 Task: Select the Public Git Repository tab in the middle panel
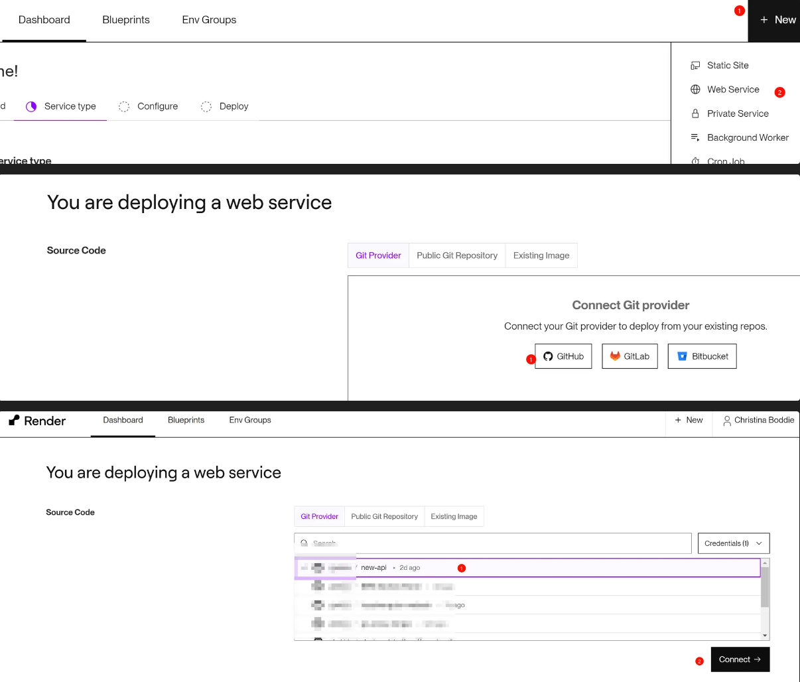(x=457, y=255)
